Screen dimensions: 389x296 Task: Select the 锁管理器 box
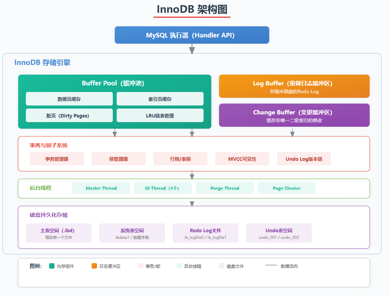(119, 159)
